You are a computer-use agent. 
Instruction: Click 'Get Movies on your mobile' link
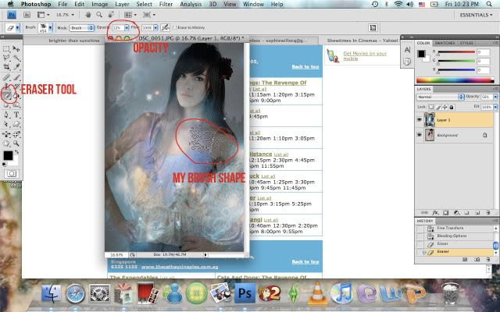point(365,56)
